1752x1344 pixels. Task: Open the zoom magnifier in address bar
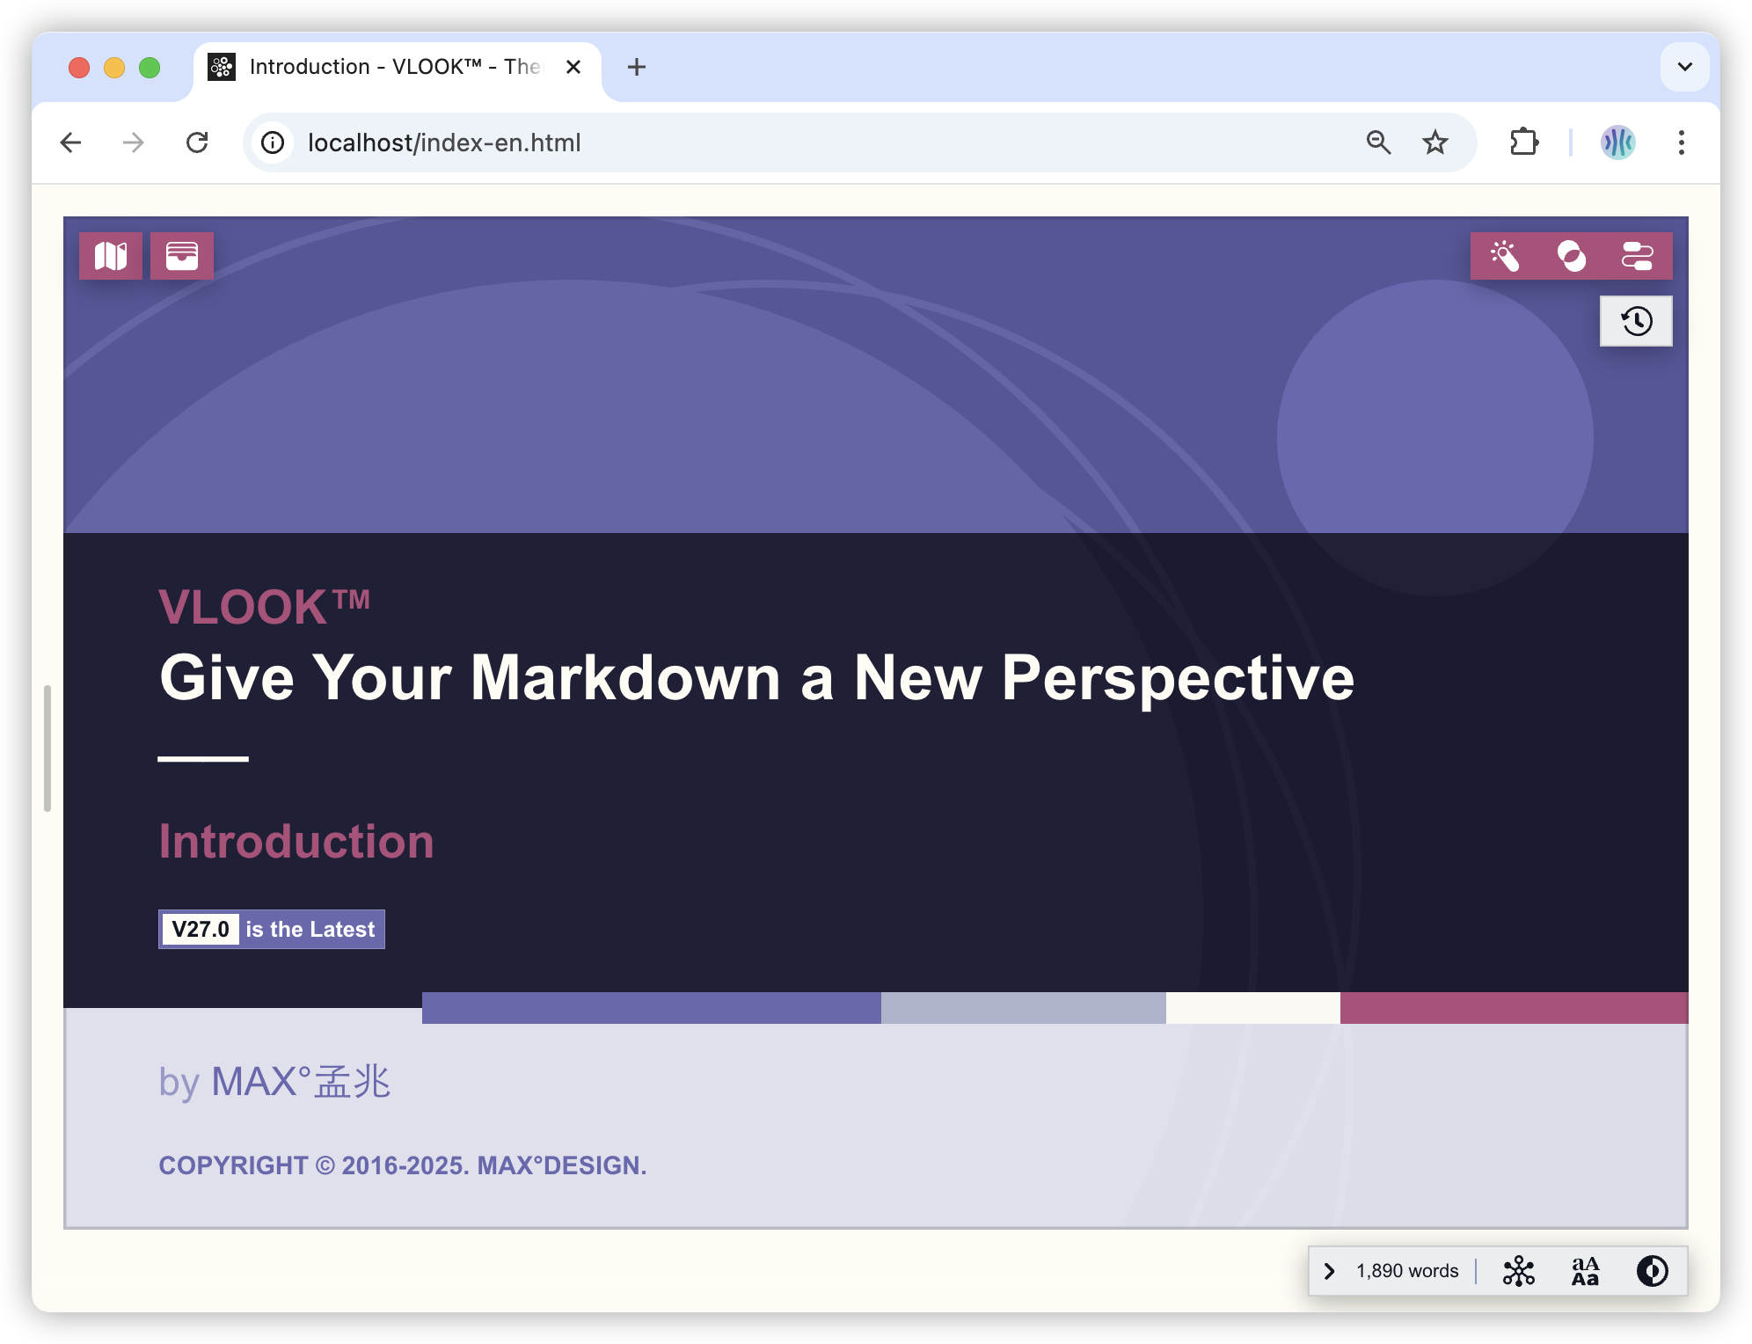tap(1378, 142)
